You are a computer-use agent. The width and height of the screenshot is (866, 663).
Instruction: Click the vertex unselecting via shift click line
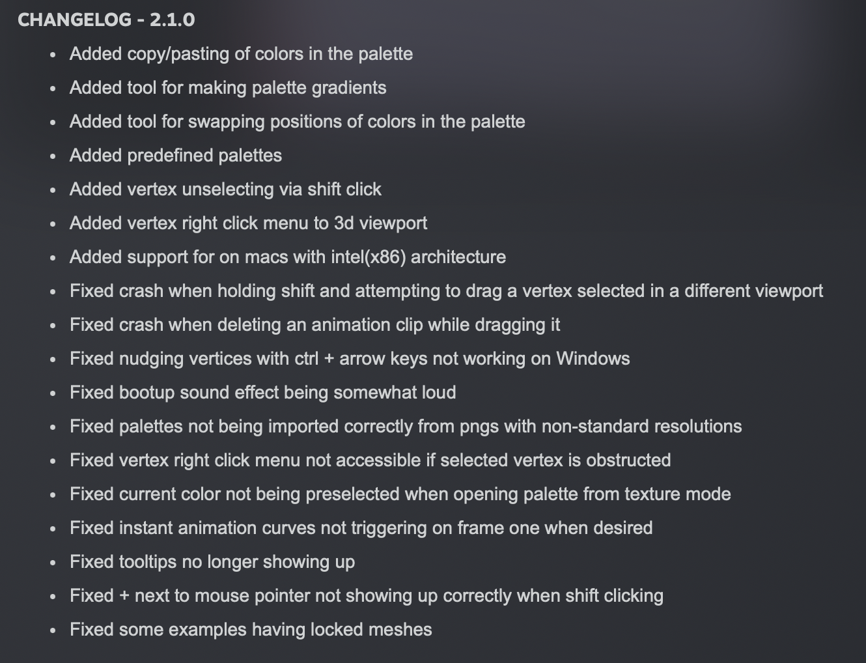pyautogui.click(x=225, y=189)
